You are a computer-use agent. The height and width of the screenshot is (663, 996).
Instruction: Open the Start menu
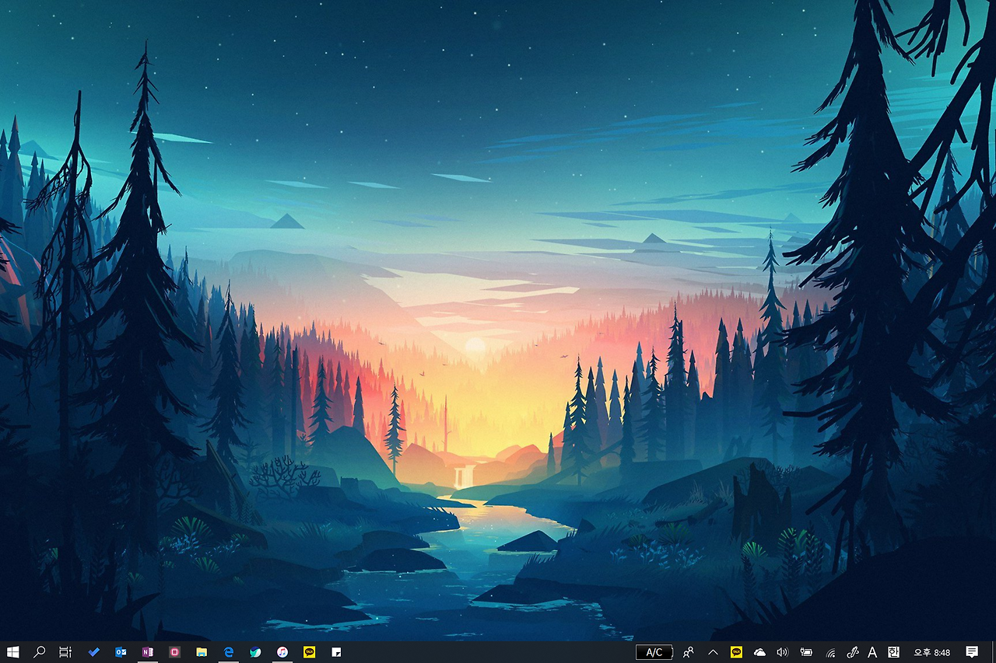[x=13, y=652]
